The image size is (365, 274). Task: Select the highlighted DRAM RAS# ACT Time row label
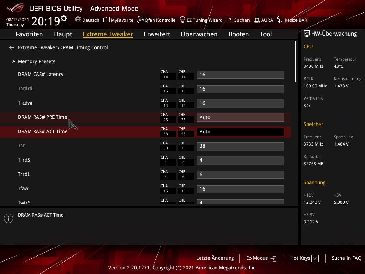tap(43, 131)
